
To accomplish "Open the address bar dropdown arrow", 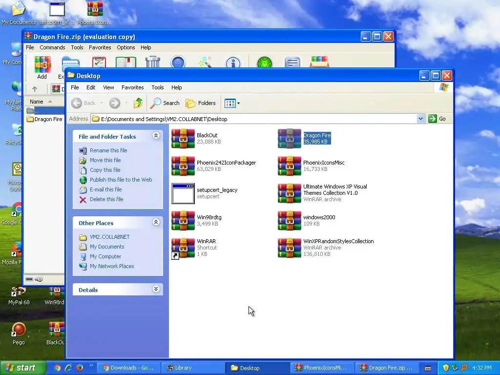I will tap(420, 119).
